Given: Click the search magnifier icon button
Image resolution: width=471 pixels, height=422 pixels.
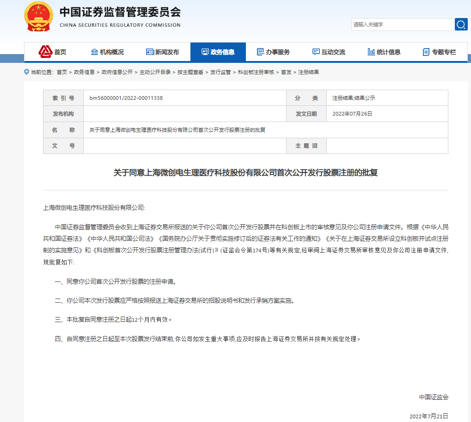Looking at the screenshot, I should click(x=461, y=24).
